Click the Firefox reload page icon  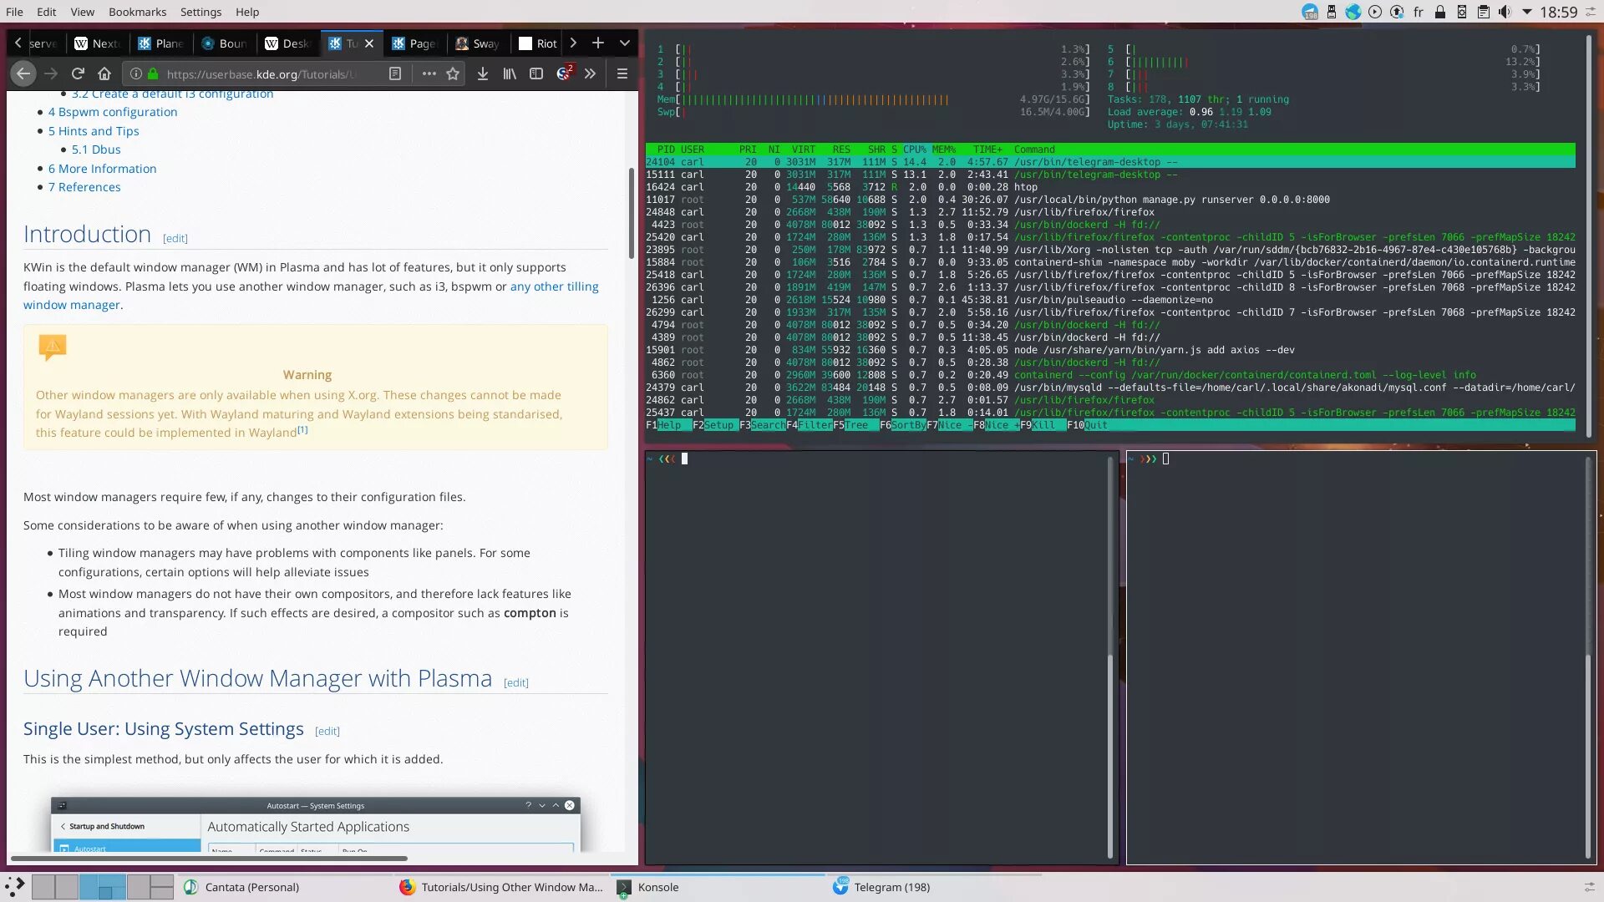tap(78, 73)
